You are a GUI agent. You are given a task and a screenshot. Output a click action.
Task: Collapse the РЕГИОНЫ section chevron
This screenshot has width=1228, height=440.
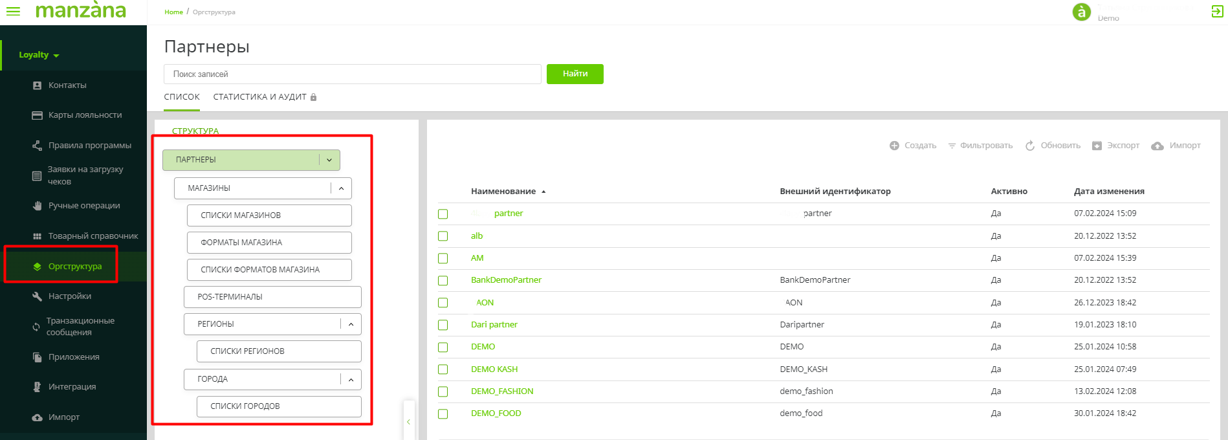point(351,324)
